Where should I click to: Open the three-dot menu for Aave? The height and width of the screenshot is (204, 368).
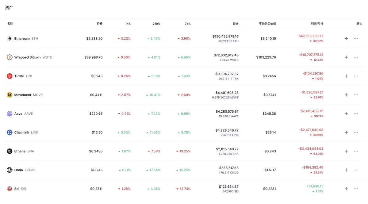(x=356, y=114)
